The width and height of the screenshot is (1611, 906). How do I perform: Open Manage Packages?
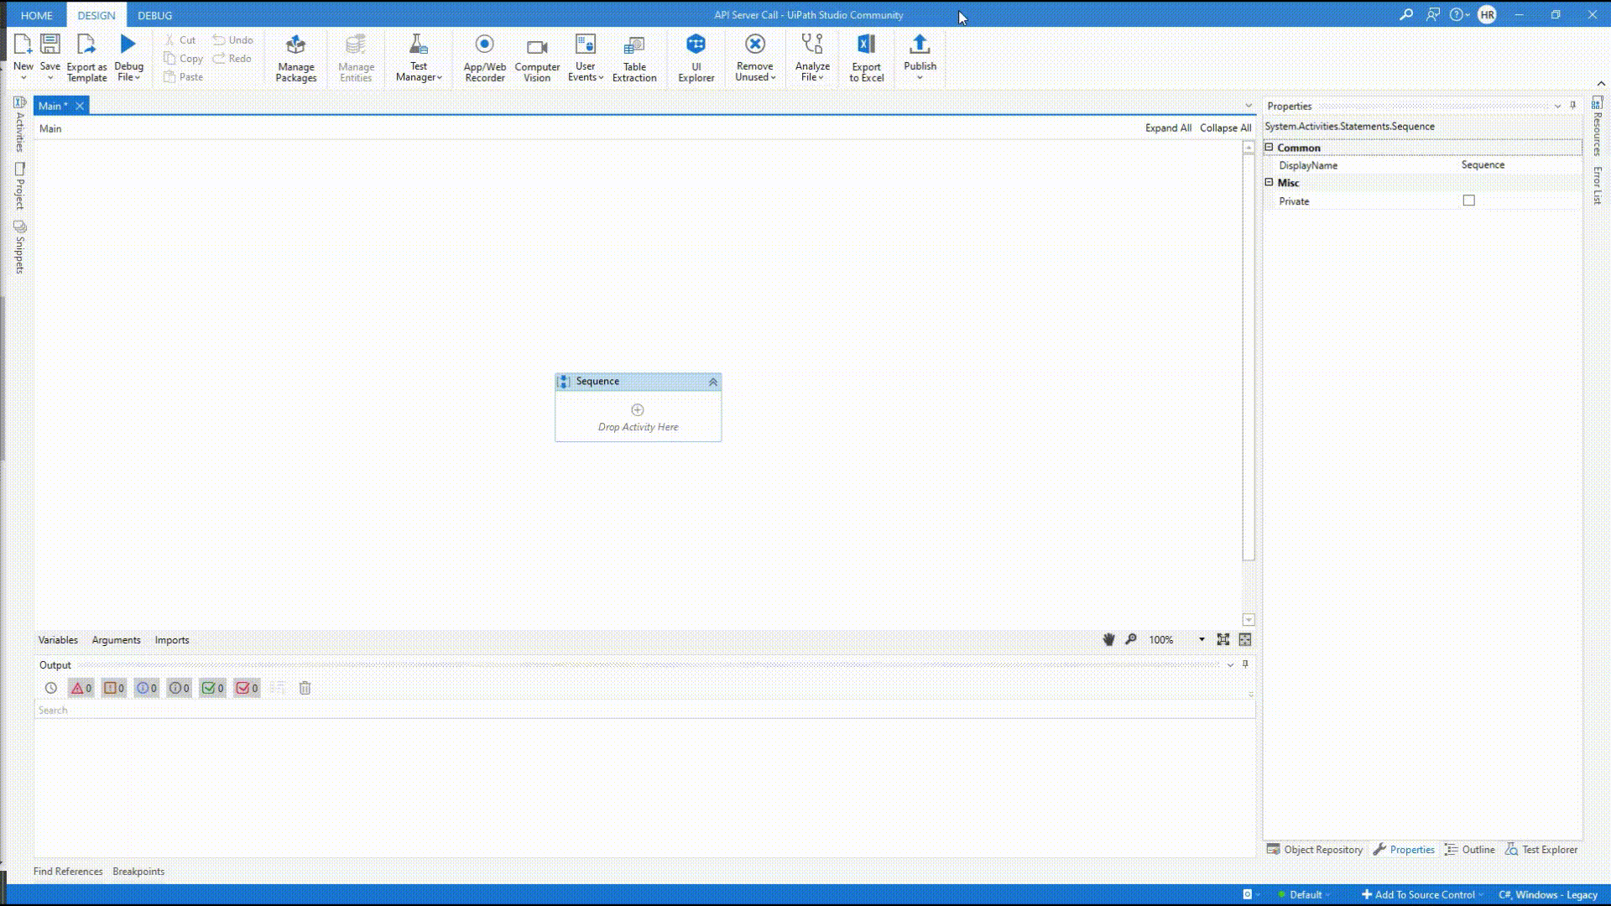point(295,57)
